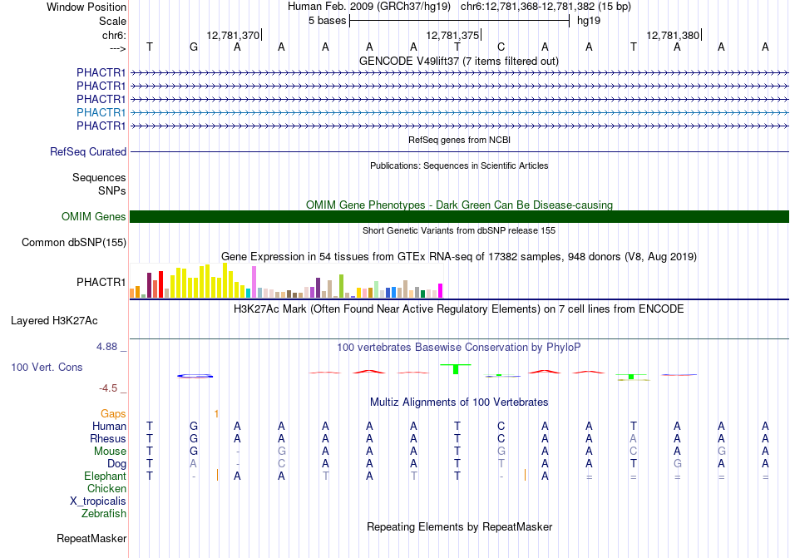
Task: Click the 5 bases scale bar
Action: [x=459, y=21]
